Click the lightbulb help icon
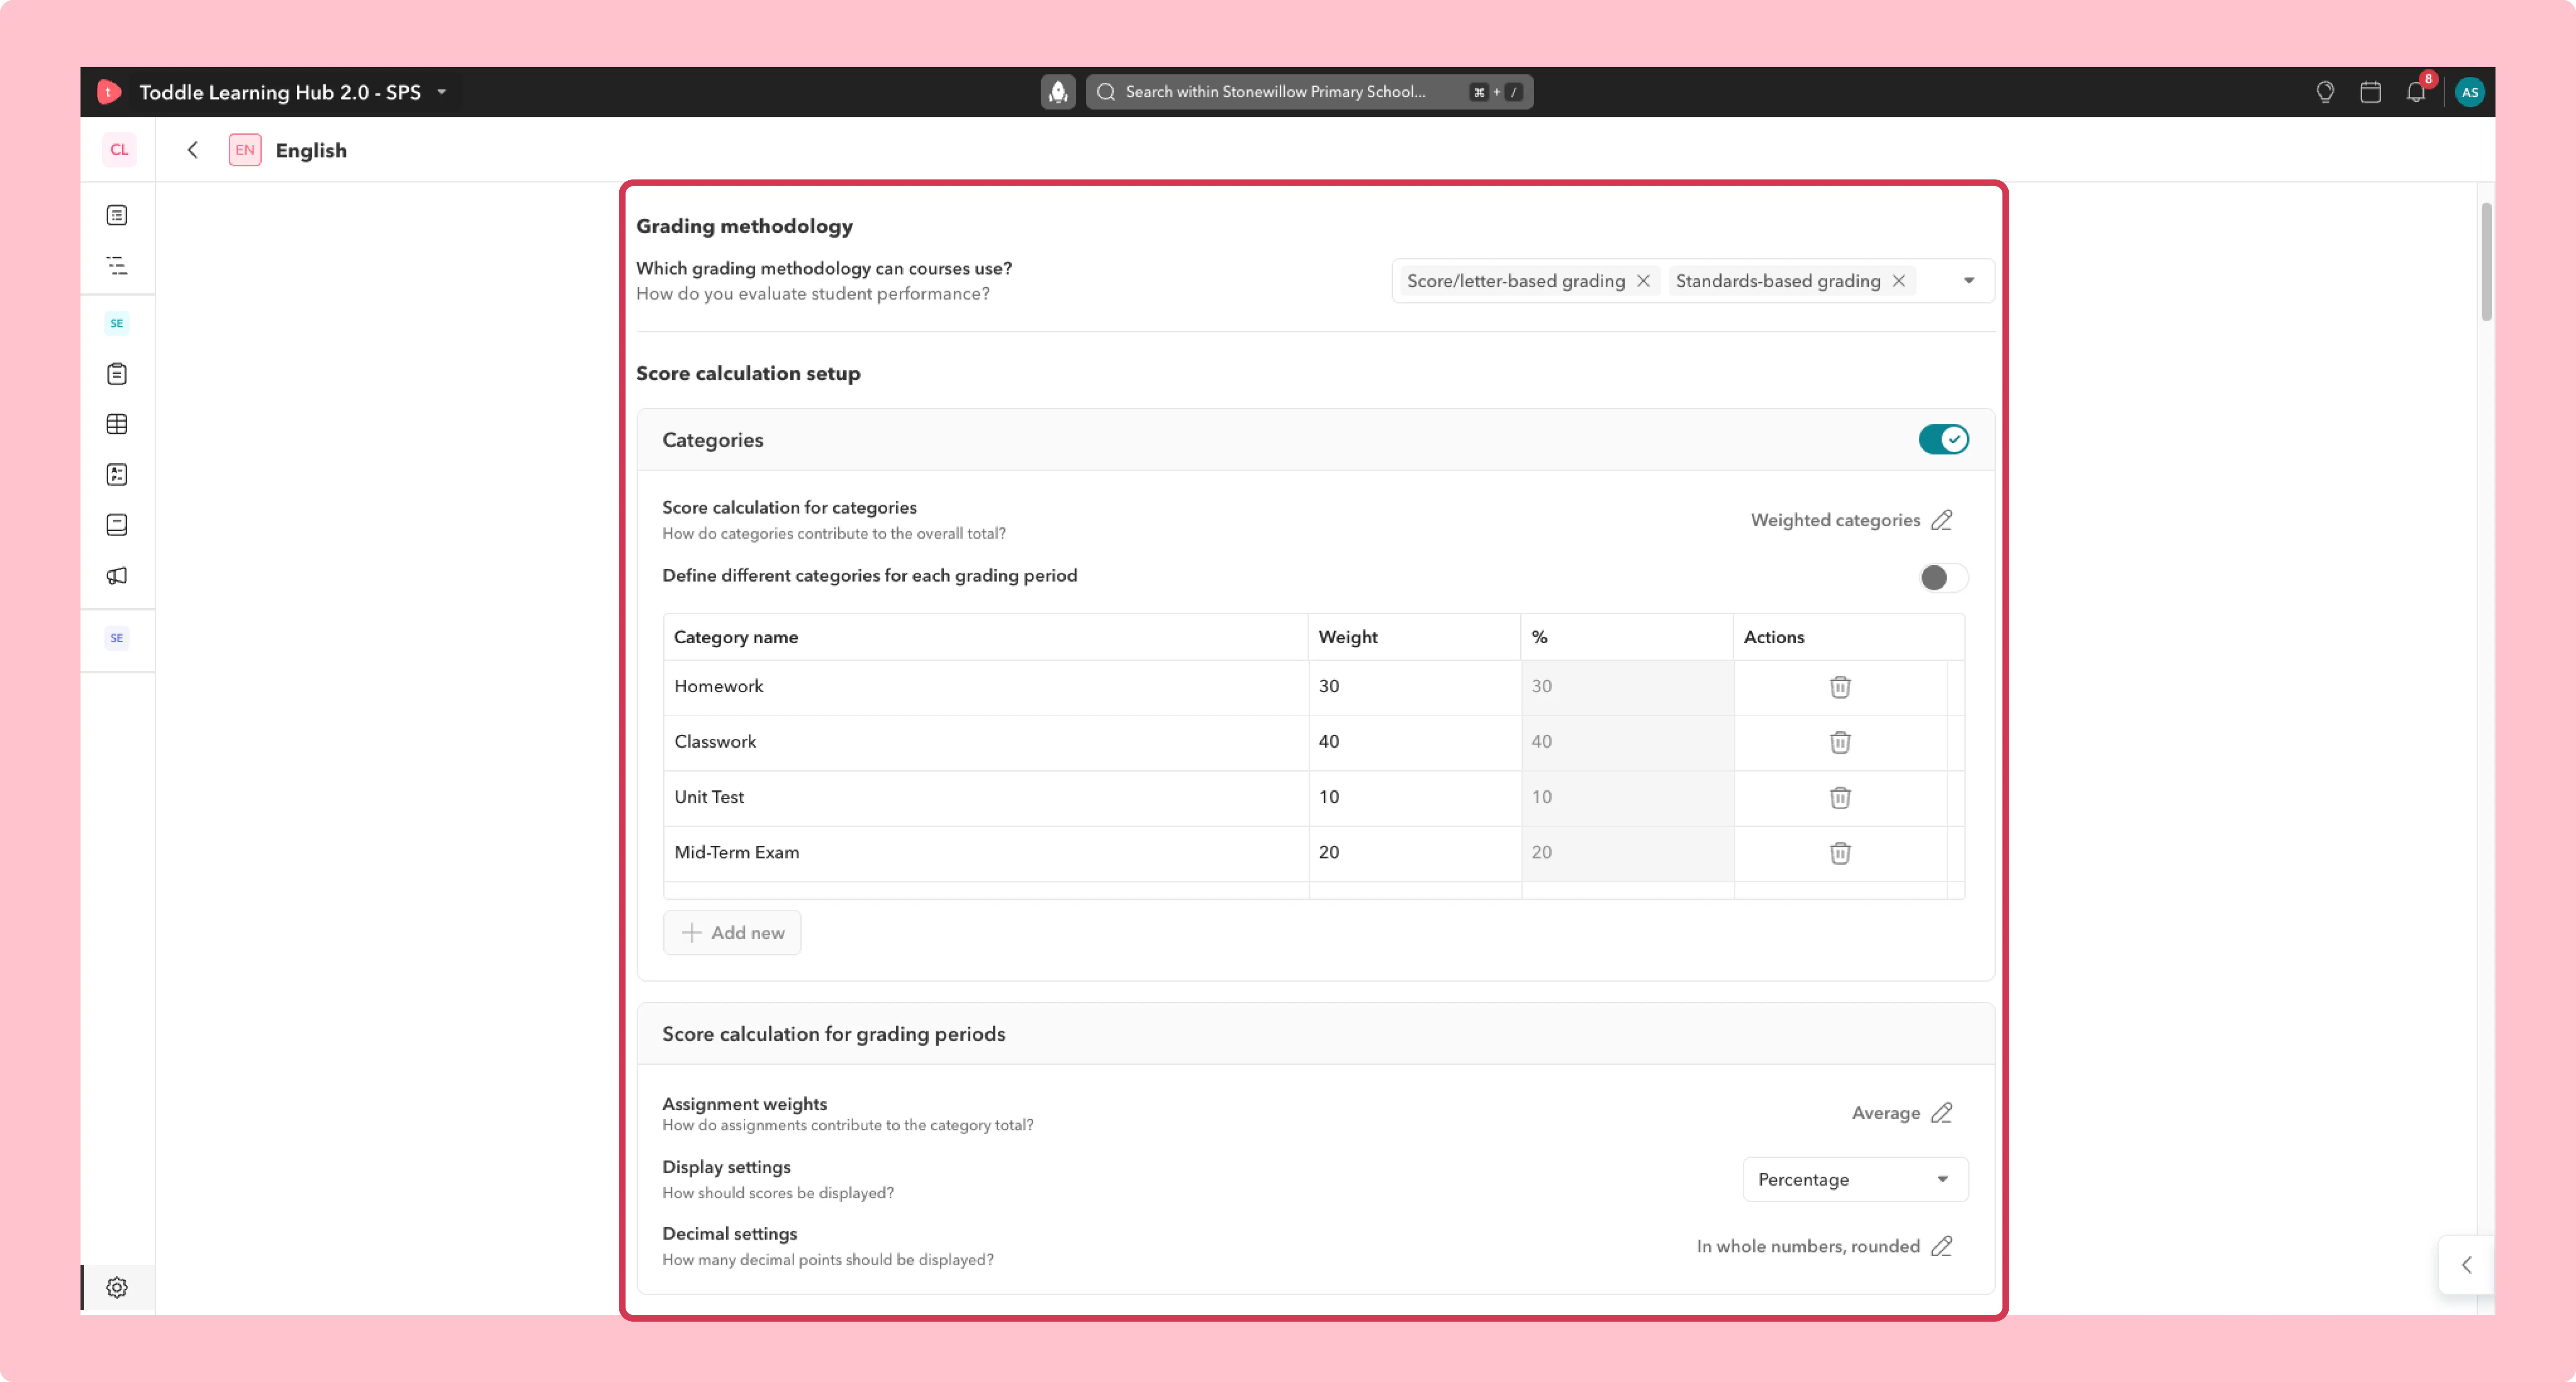The image size is (2576, 1382). coord(2325,92)
